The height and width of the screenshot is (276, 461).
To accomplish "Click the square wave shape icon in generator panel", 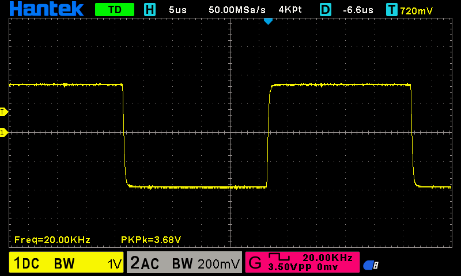I will 279,257.
